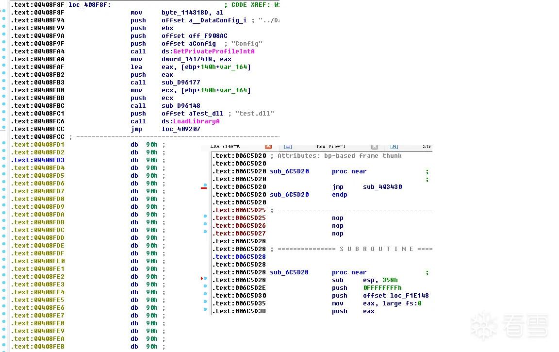Click the sub_D96177 call operand
Screen dimensions: 559x352
pos(181,83)
